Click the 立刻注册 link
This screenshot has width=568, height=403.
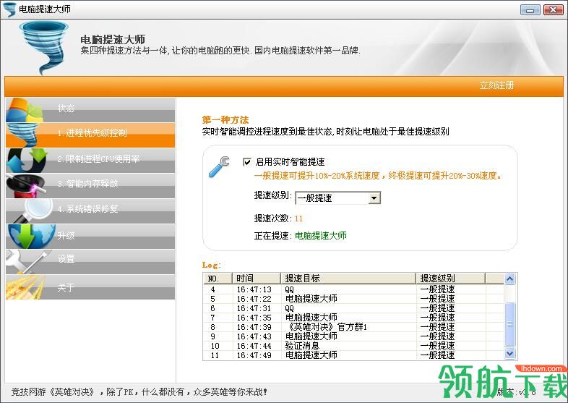pos(496,85)
